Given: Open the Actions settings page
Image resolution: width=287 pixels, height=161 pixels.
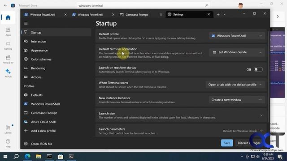Looking at the screenshot, I should click(57, 77).
